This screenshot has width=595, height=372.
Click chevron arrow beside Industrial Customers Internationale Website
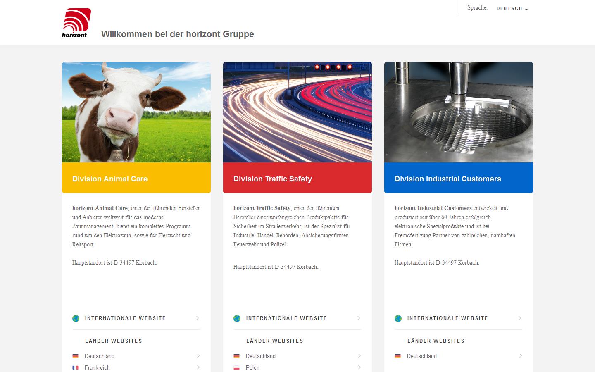(x=520, y=318)
